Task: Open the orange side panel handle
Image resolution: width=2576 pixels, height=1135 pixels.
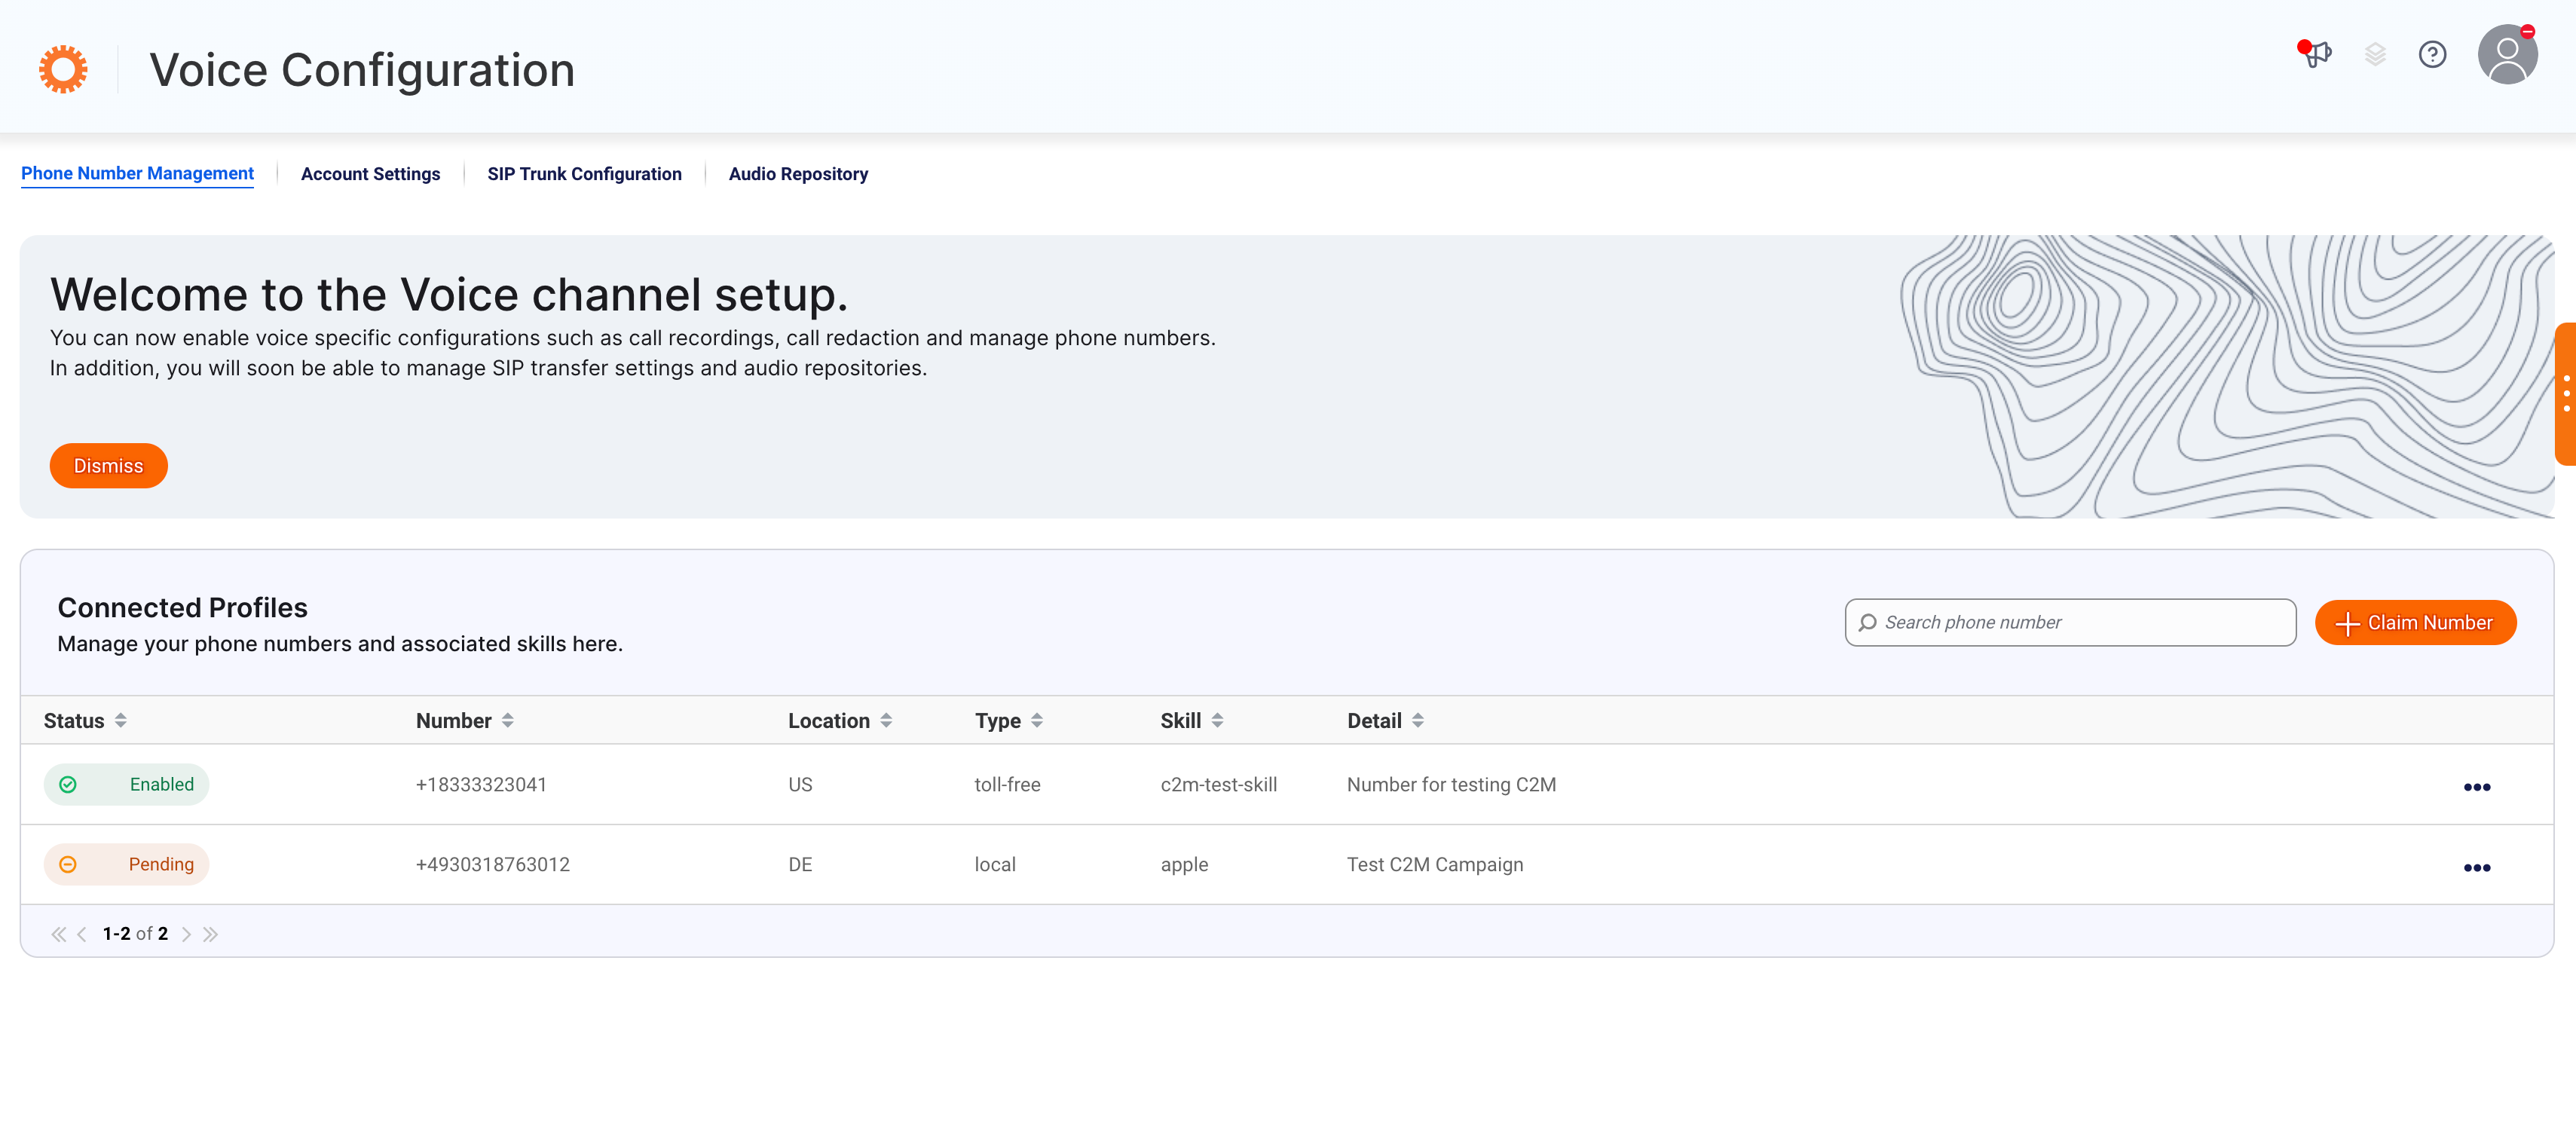Action: (x=2565, y=393)
